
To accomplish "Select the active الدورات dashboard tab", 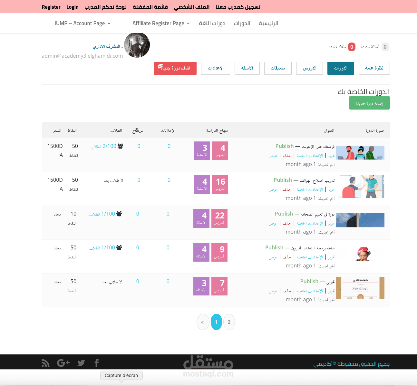I will point(341,68).
